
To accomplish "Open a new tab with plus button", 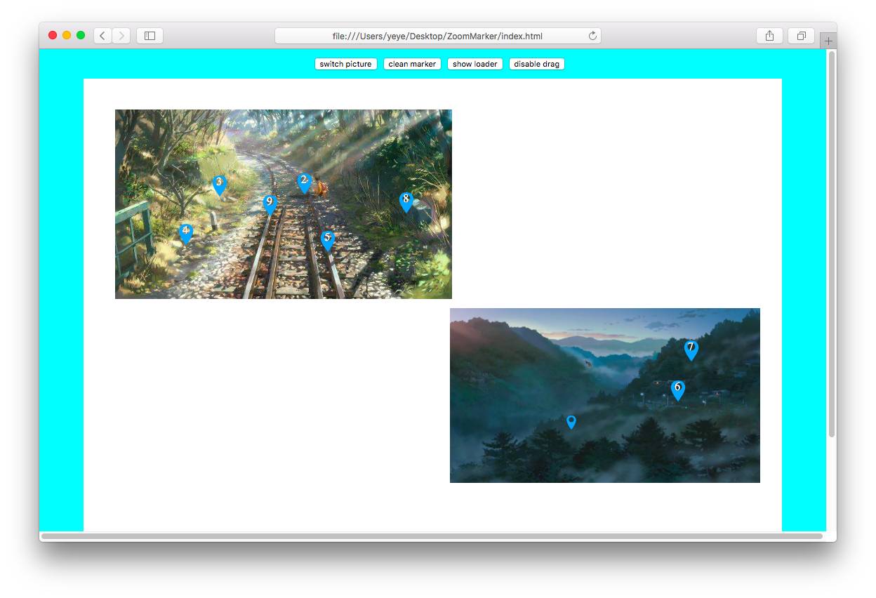I will click(x=828, y=41).
